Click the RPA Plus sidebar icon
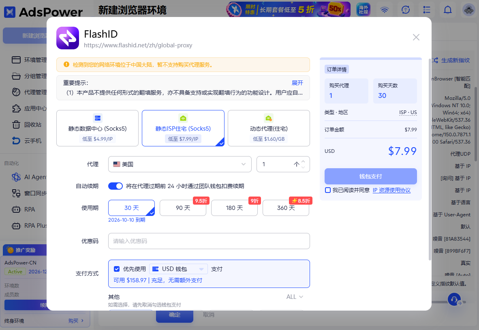Screen dimensions: 479x330 [16, 225]
